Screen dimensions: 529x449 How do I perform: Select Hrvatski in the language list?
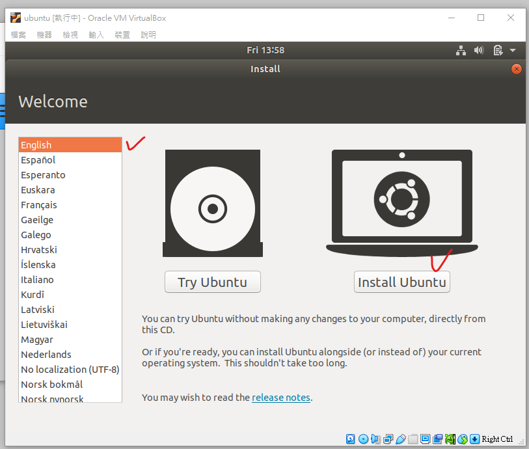[x=70, y=250]
